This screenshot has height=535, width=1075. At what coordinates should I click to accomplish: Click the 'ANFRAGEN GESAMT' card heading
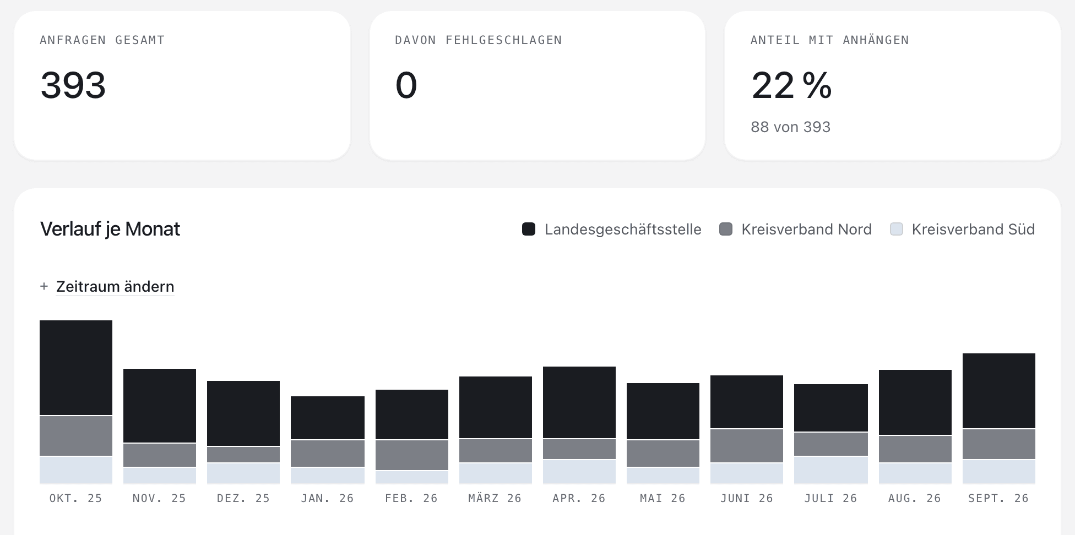[102, 40]
